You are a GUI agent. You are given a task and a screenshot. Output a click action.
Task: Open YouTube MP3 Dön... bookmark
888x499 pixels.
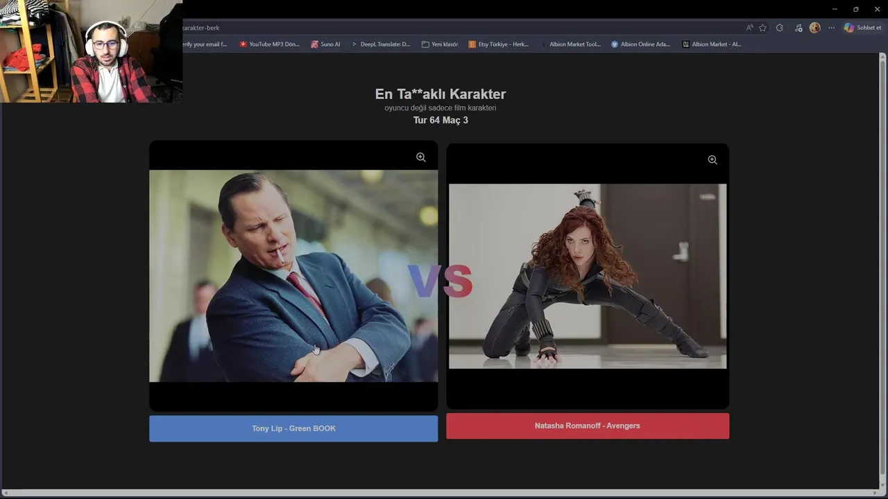(269, 44)
